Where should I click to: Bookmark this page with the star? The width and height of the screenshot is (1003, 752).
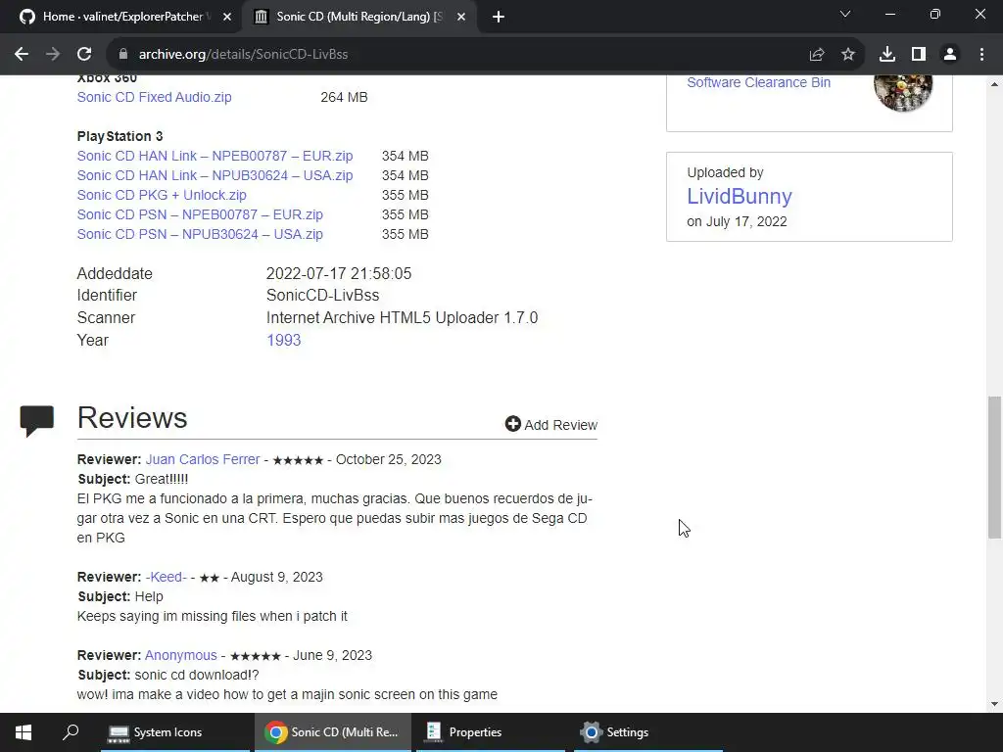(x=848, y=55)
